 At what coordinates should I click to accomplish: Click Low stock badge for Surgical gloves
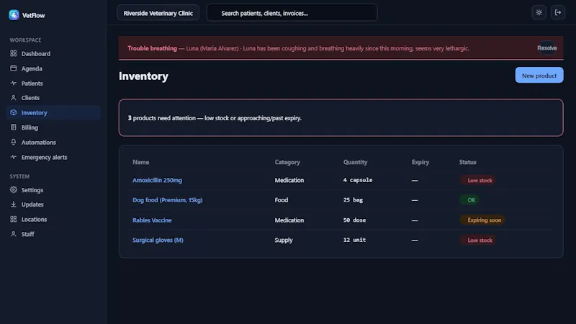(477, 240)
